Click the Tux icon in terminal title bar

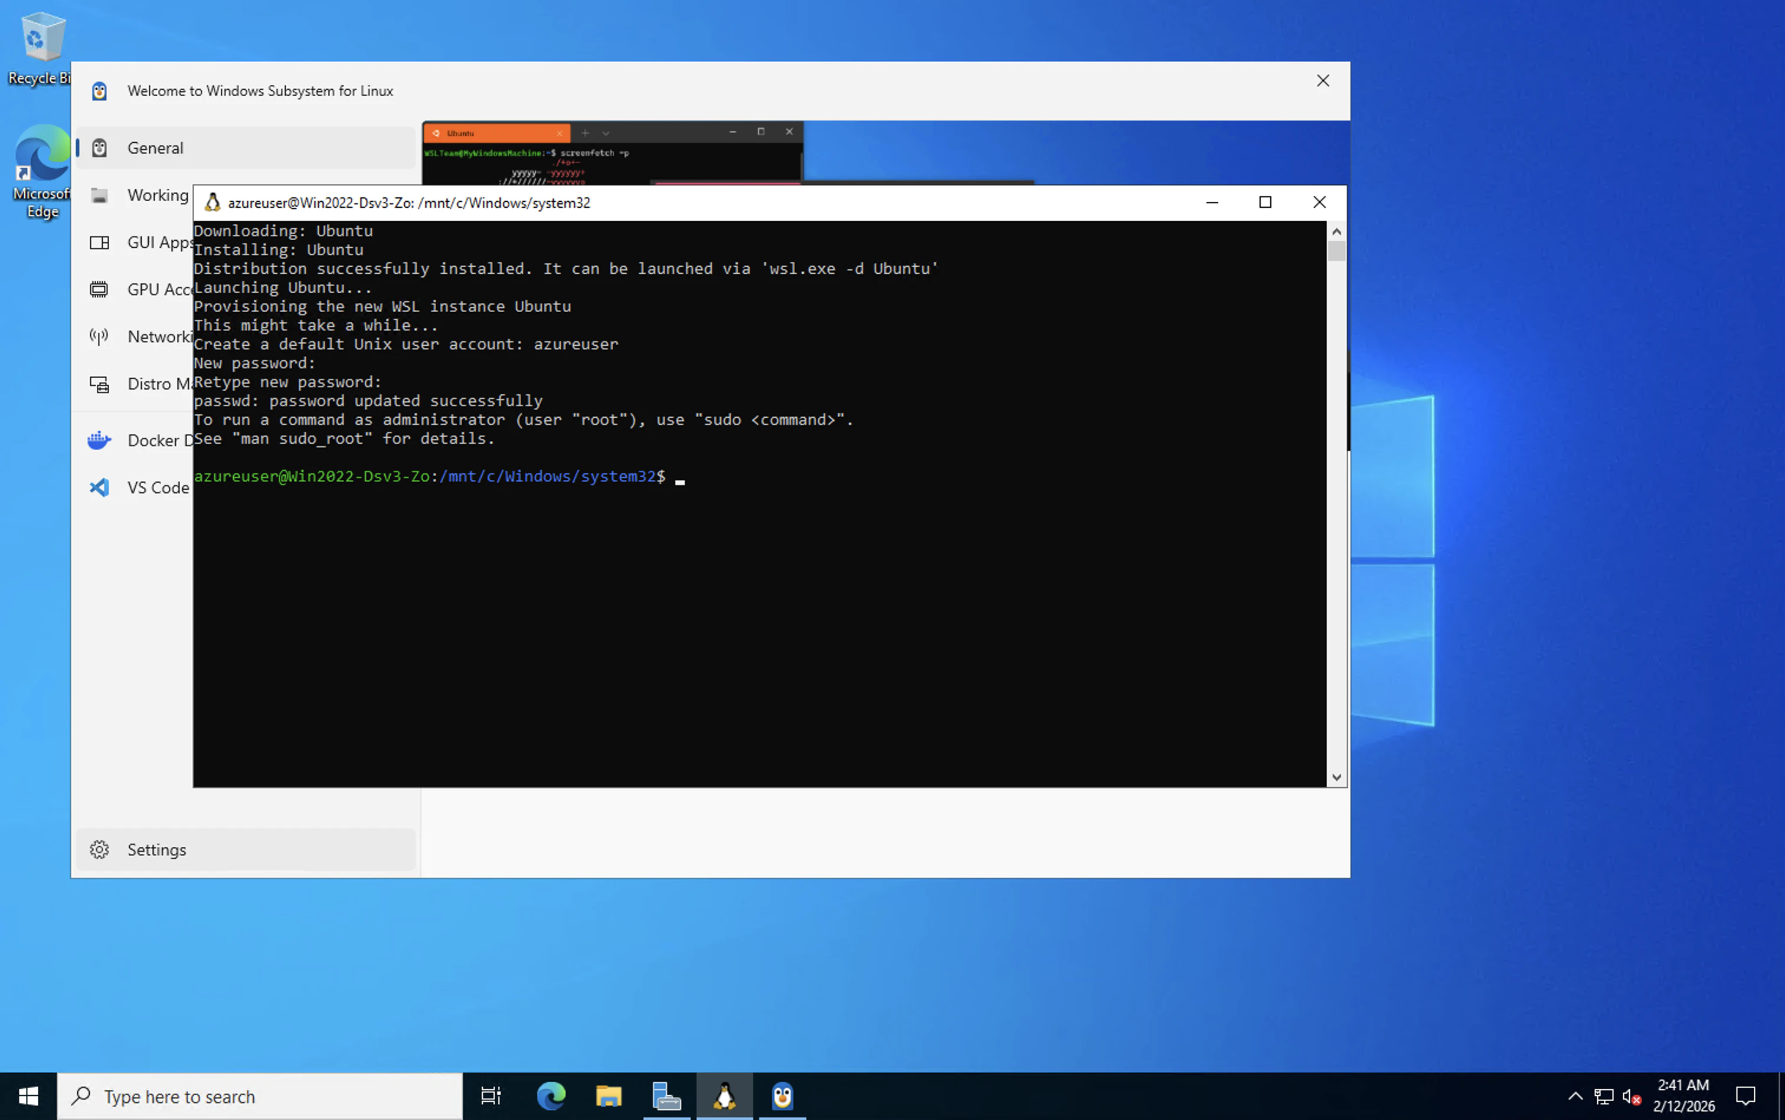tap(212, 202)
